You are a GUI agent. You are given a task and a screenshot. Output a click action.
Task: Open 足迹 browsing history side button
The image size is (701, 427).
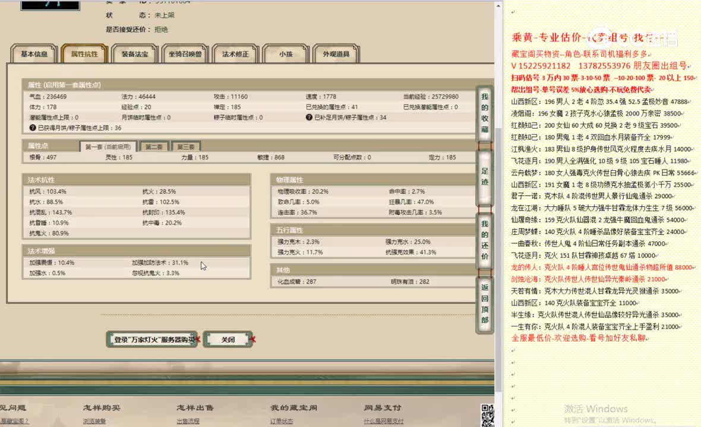(x=485, y=177)
